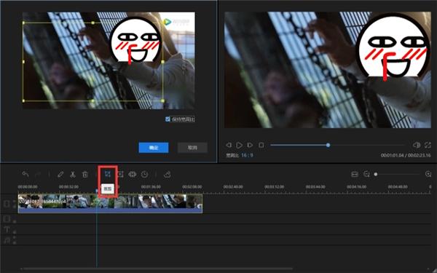The height and width of the screenshot is (273, 437).
Task: Click the fit-timeline icon left of zoom out
Action: [355, 175]
